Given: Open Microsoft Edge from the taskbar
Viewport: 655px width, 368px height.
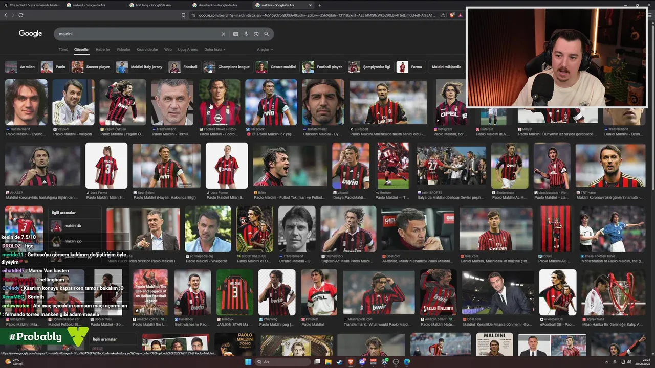Looking at the screenshot, I should point(407,362).
